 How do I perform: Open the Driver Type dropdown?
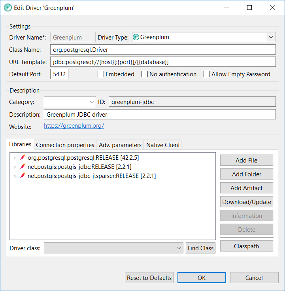pyautogui.click(x=271, y=37)
